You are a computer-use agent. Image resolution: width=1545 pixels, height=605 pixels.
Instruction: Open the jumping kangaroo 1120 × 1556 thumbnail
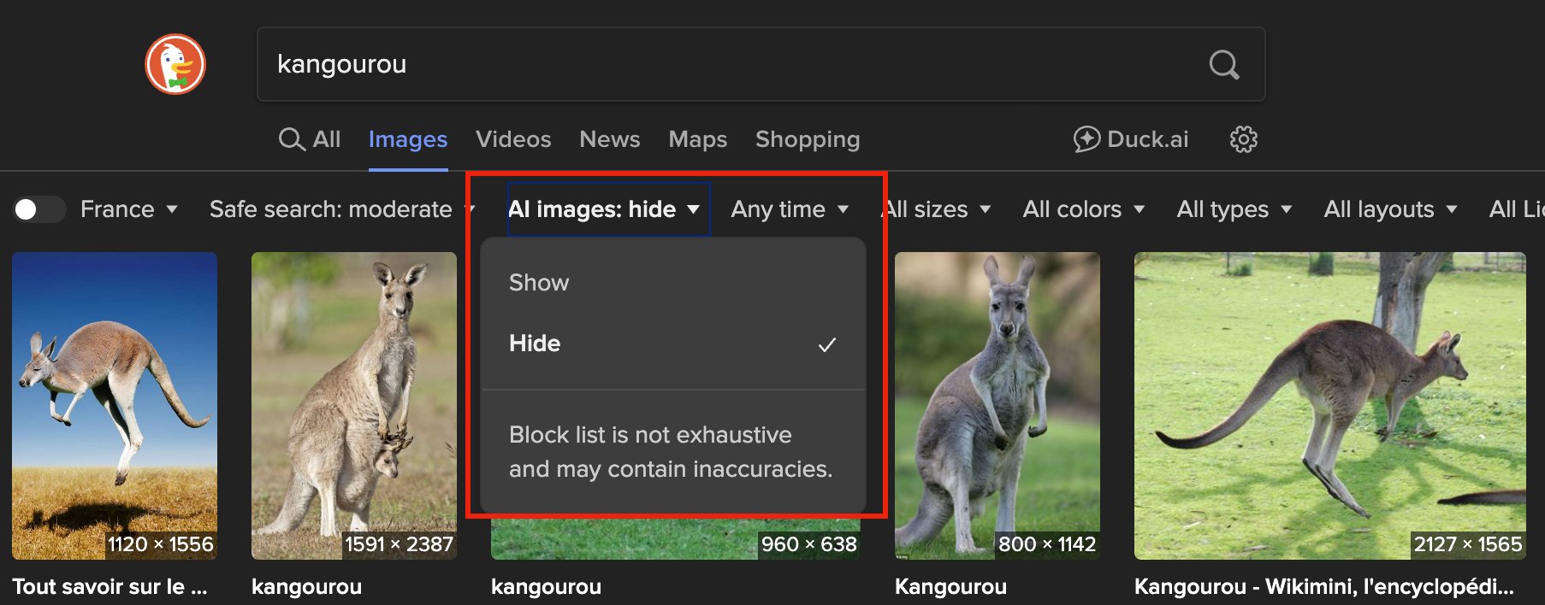tap(115, 406)
